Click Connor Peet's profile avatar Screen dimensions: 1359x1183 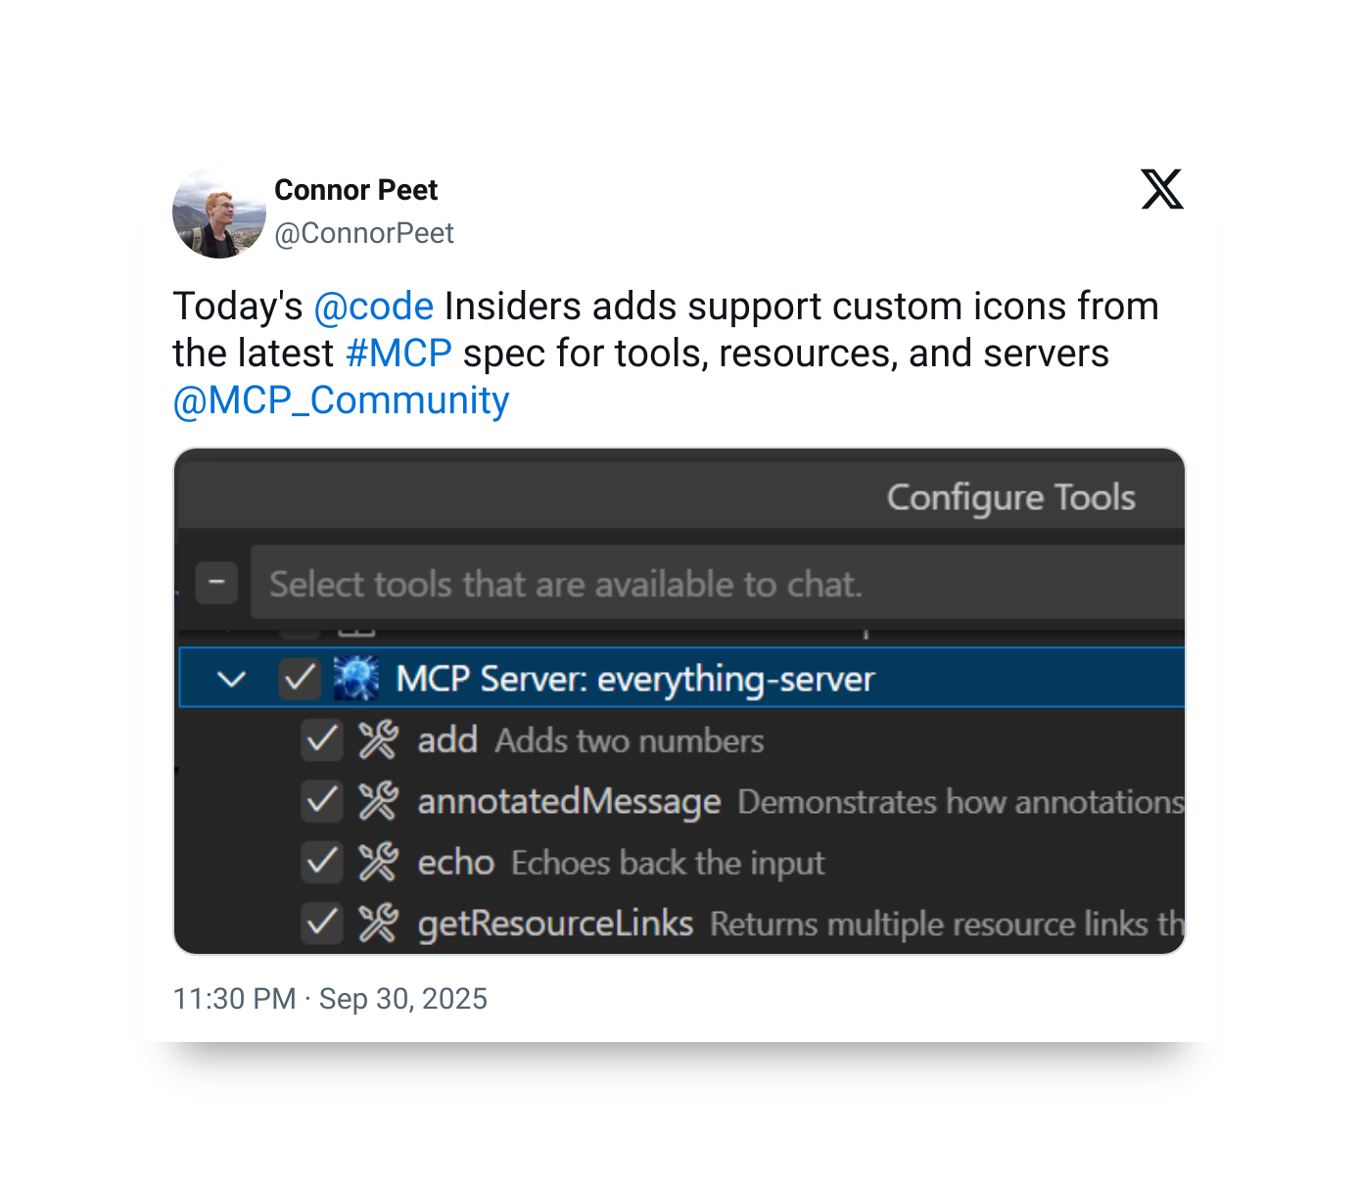point(219,213)
